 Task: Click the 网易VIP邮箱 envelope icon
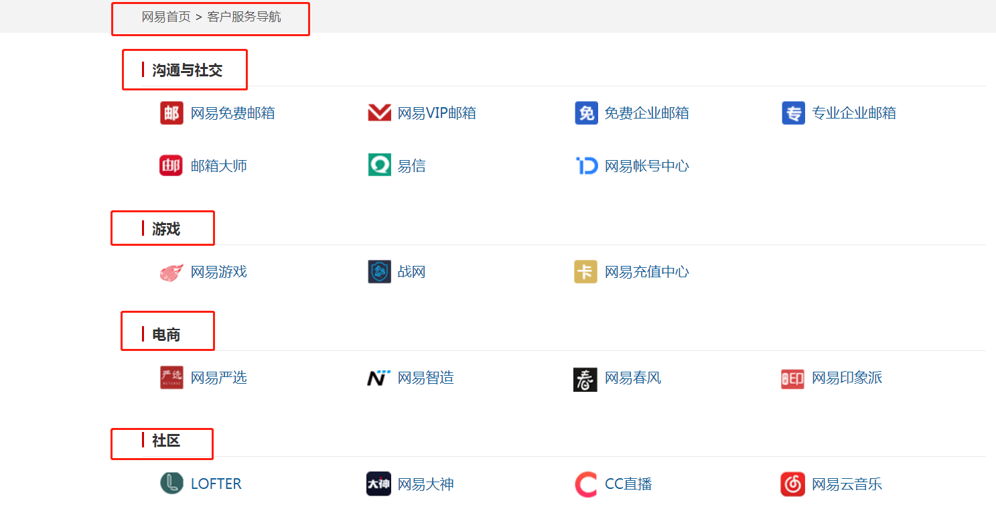pos(379,113)
